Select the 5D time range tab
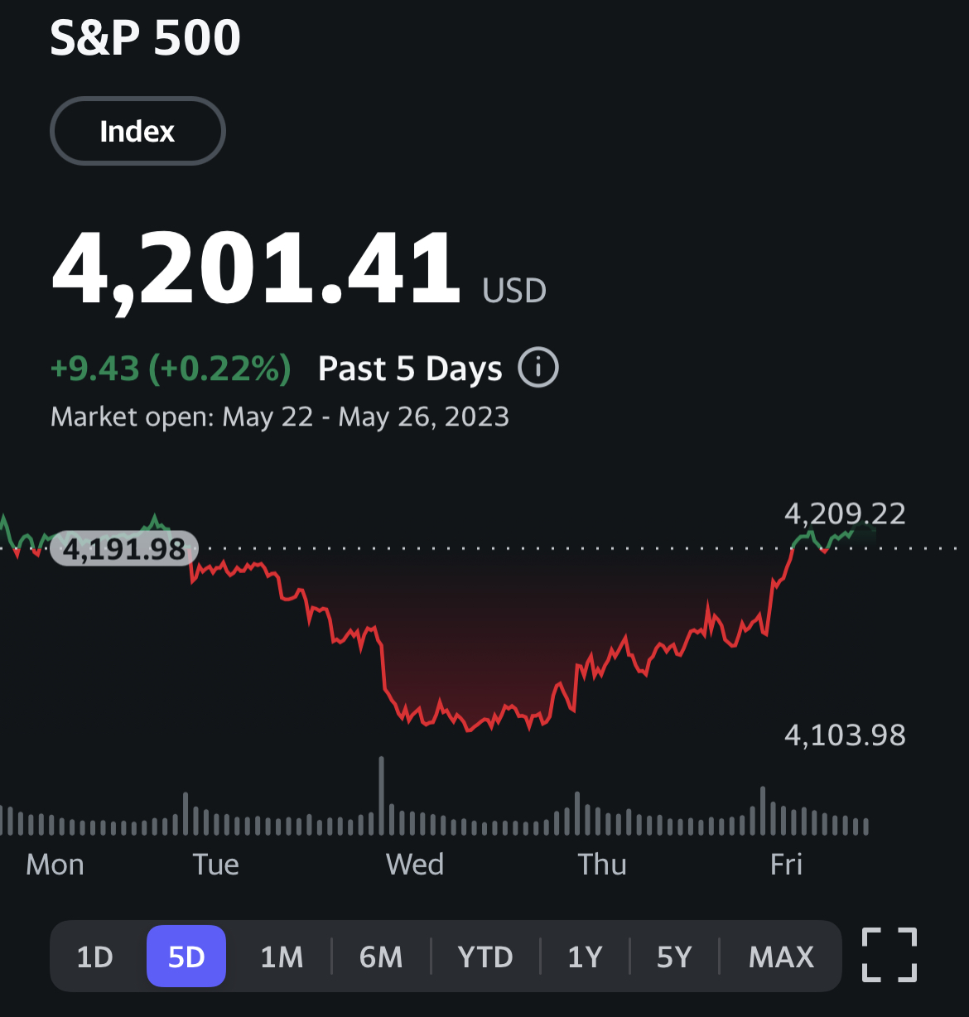This screenshot has height=1017, width=969. (186, 957)
